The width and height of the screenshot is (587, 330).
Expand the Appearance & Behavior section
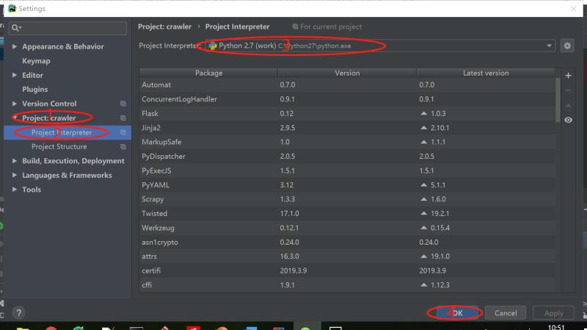pos(14,46)
